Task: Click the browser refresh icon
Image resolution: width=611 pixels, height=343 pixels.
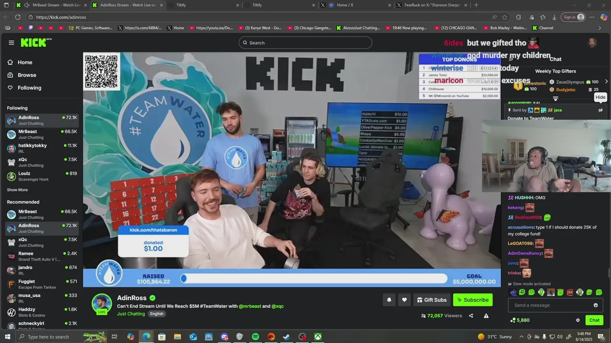Action: click(x=18, y=17)
